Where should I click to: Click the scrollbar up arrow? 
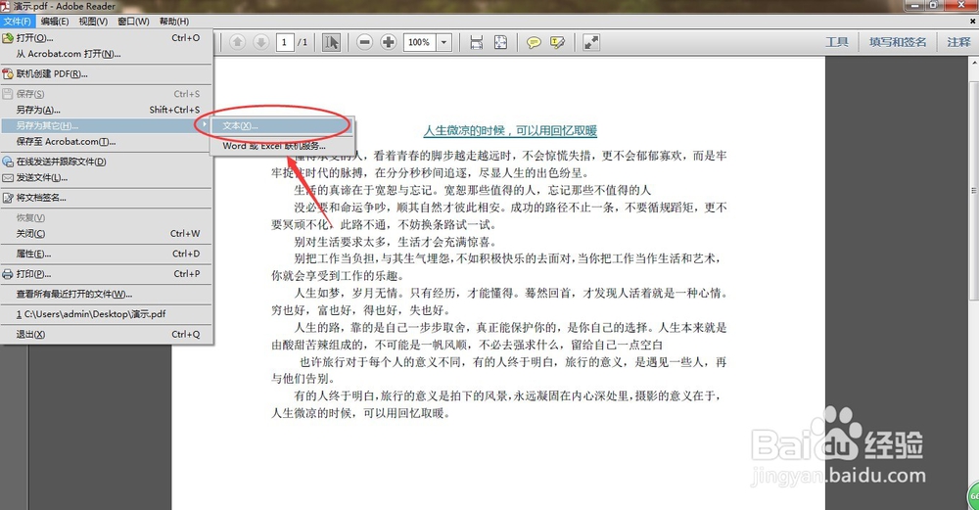(974, 63)
